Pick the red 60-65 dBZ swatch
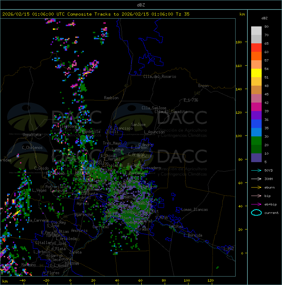 (x=256, y=48)
